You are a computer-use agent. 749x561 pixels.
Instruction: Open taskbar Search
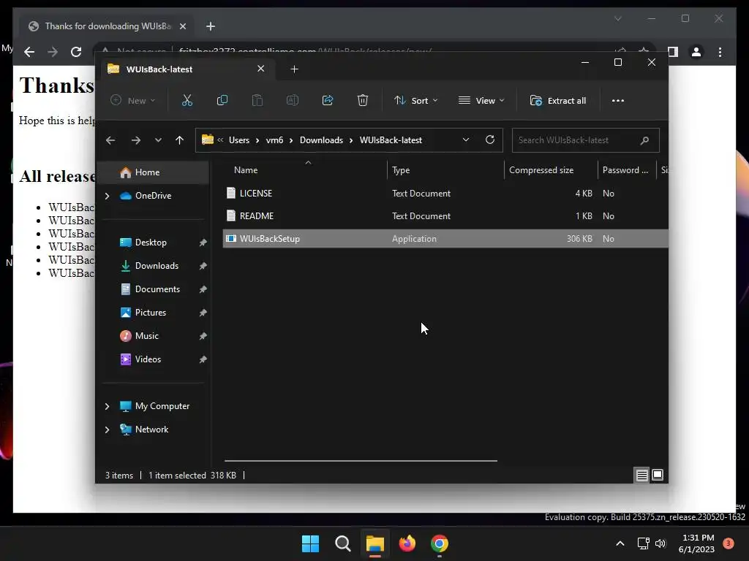[x=342, y=543]
